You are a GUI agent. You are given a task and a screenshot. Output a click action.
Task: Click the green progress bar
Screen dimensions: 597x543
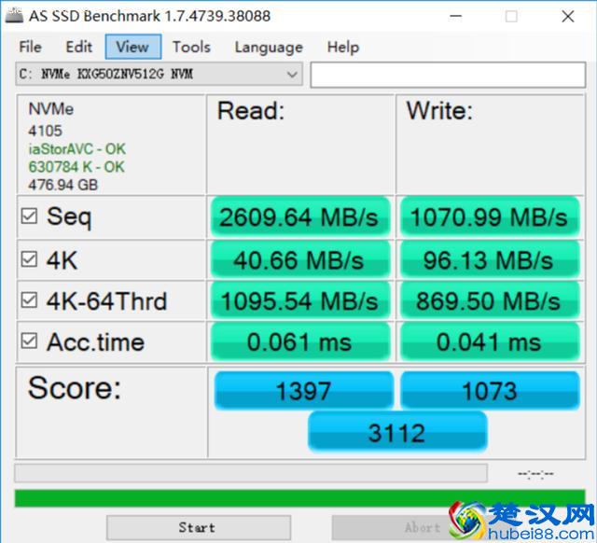(x=298, y=497)
